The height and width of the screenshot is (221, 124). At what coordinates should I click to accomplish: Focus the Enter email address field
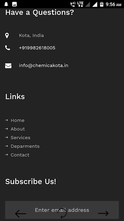62,210
